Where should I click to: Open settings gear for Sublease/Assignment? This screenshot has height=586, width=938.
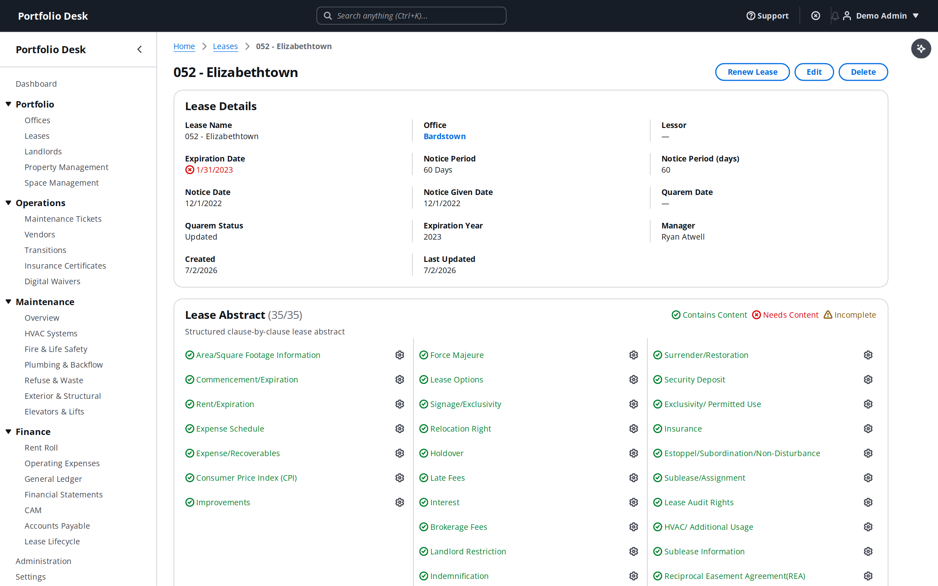868,477
